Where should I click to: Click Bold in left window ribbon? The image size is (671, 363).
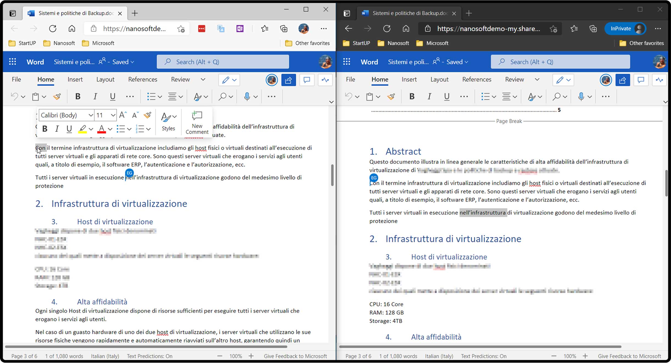(x=78, y=96)
